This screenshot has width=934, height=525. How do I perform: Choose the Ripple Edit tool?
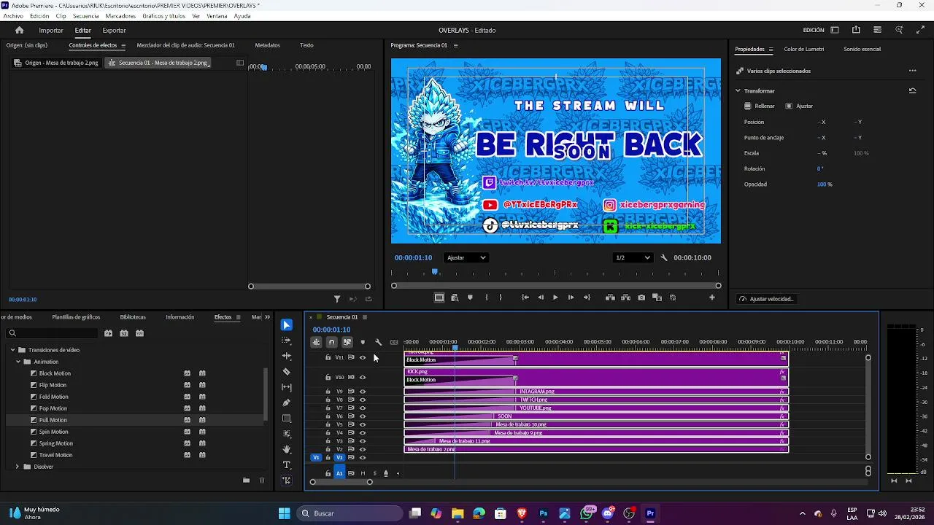tap(287, 356)
